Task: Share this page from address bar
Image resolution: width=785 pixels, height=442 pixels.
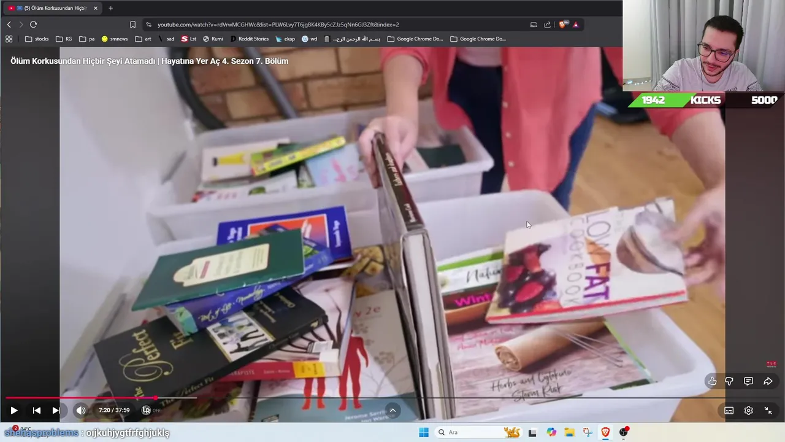Action: click(548, 25)
